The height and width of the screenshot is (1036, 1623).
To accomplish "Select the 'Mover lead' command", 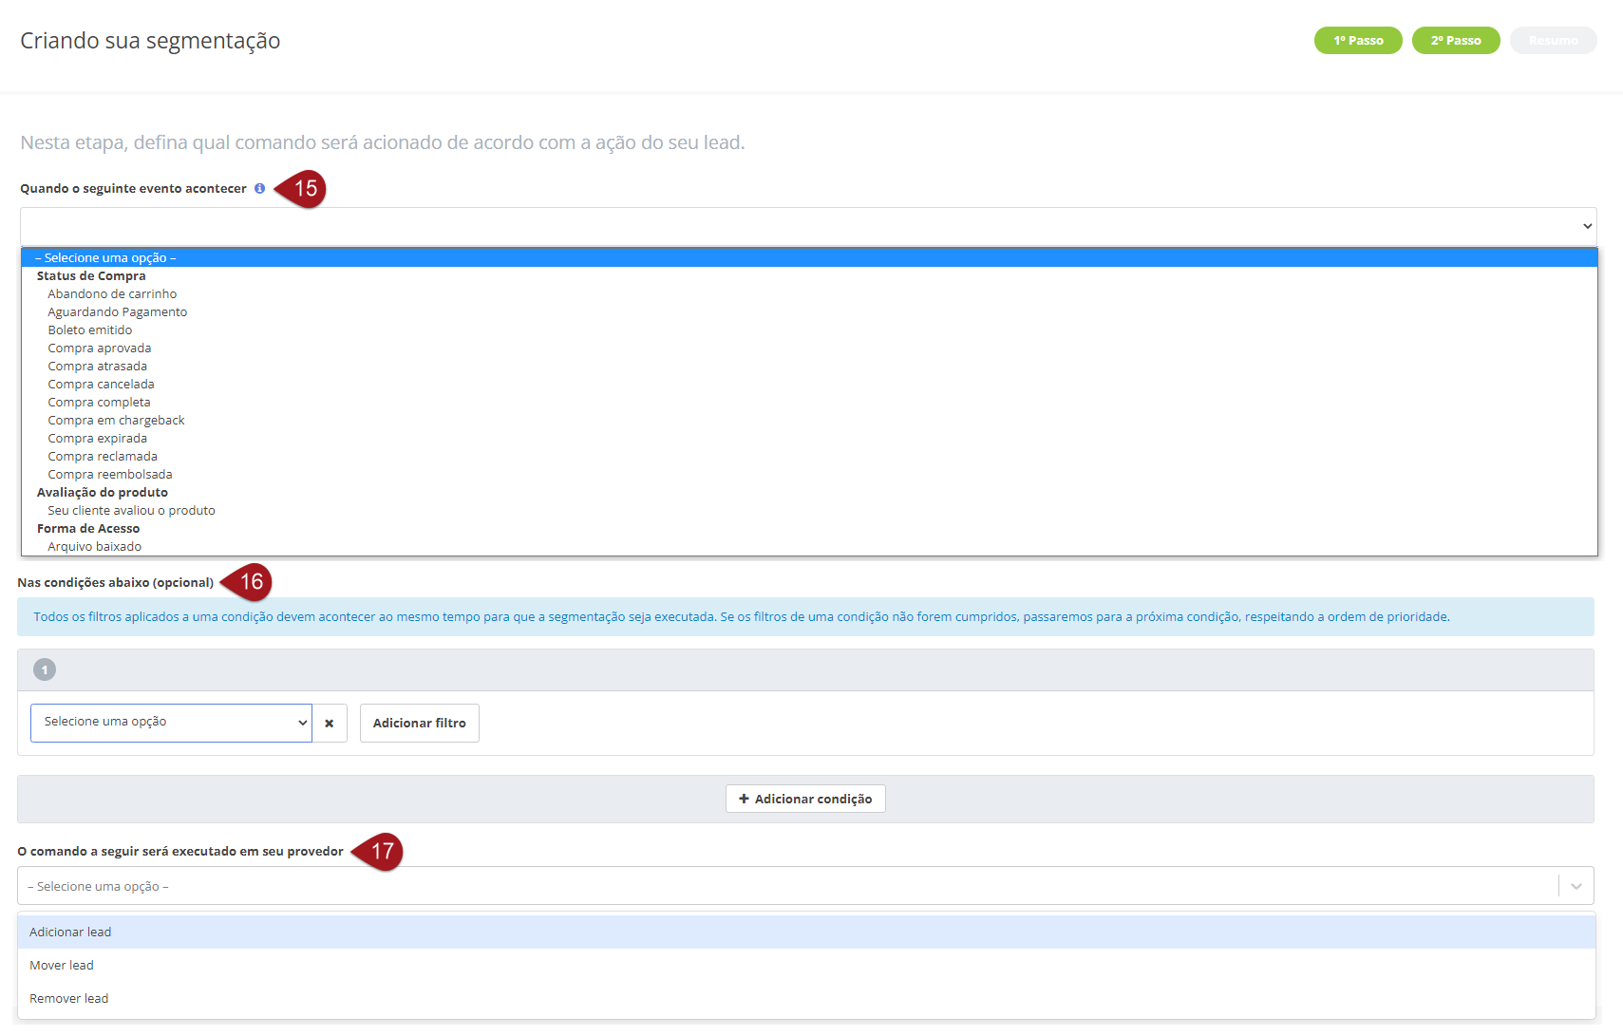I will 62,966.
